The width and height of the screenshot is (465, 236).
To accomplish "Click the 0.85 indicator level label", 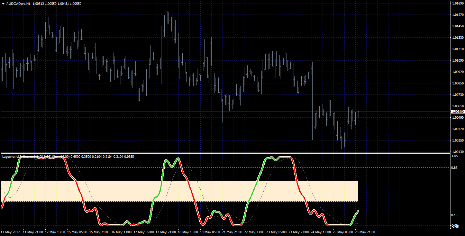I will tap(455, 168).
